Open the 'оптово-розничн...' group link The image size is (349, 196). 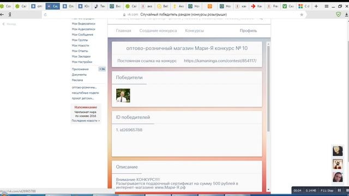pos(84,87)
